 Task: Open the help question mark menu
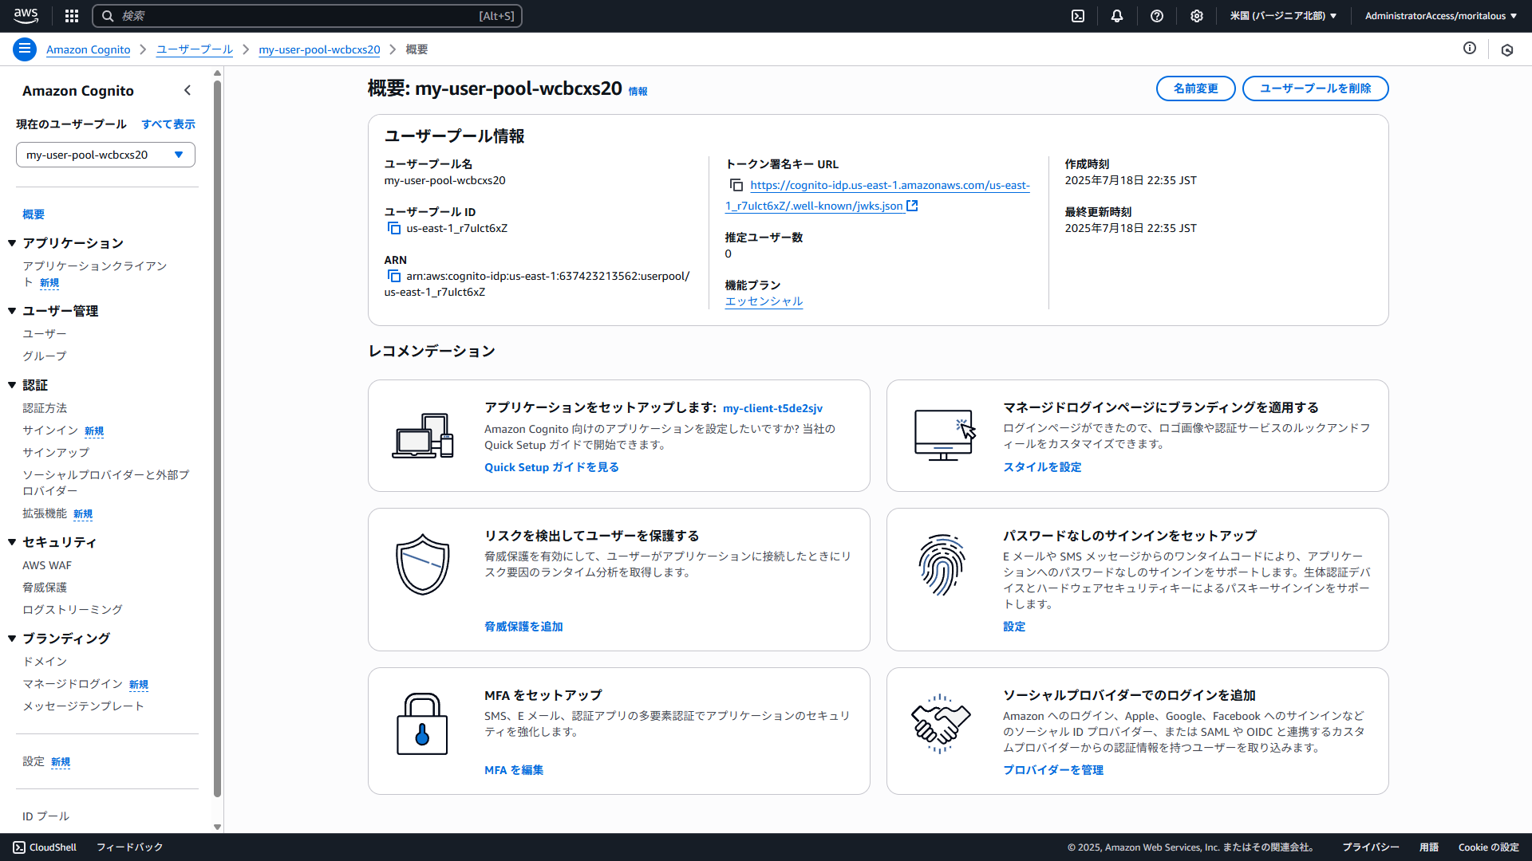point(1156,16)
